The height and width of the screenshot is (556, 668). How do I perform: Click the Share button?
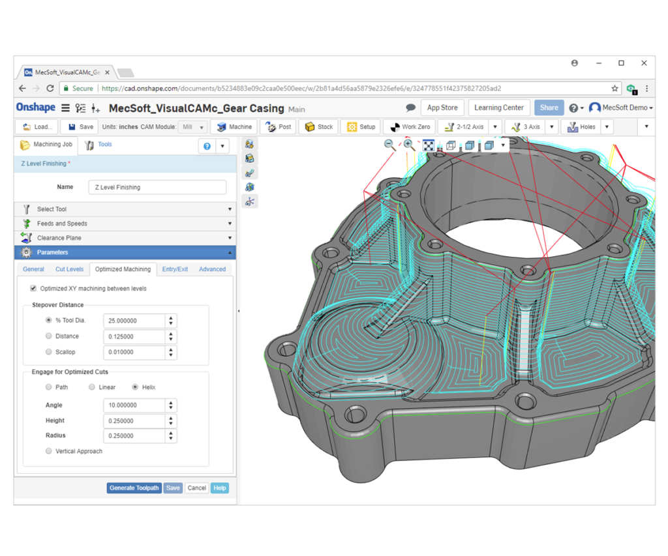tap(549, 108)
